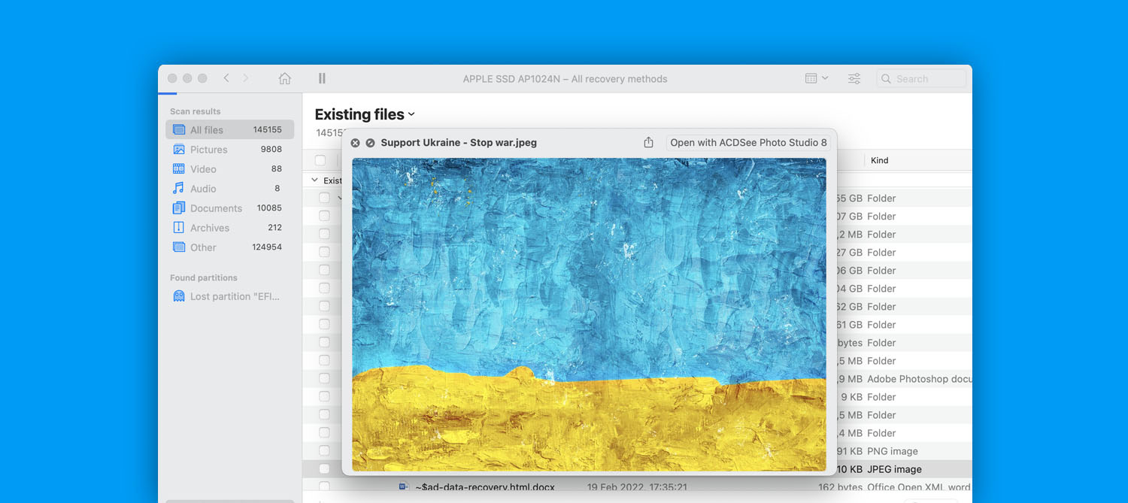The image size is (1128, 503).
Task: Click the 61 GB Folder size cell
Action: click(850, 325)
